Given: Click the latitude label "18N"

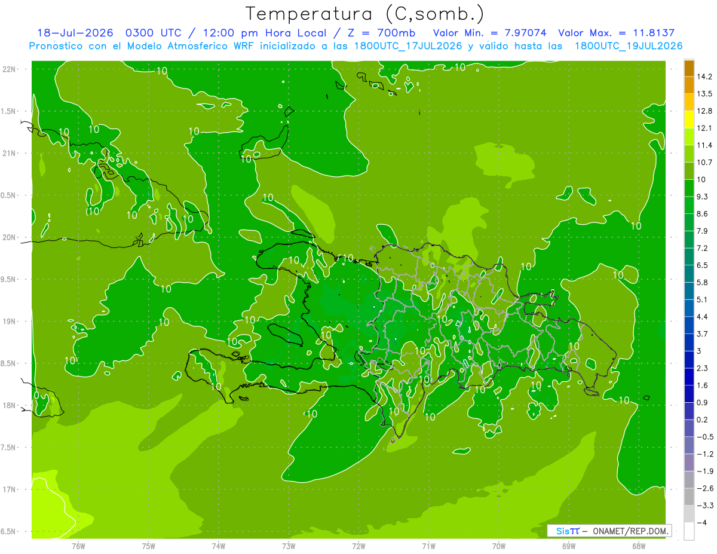Looking at the screenshot, I should click(x=8, y=406).
